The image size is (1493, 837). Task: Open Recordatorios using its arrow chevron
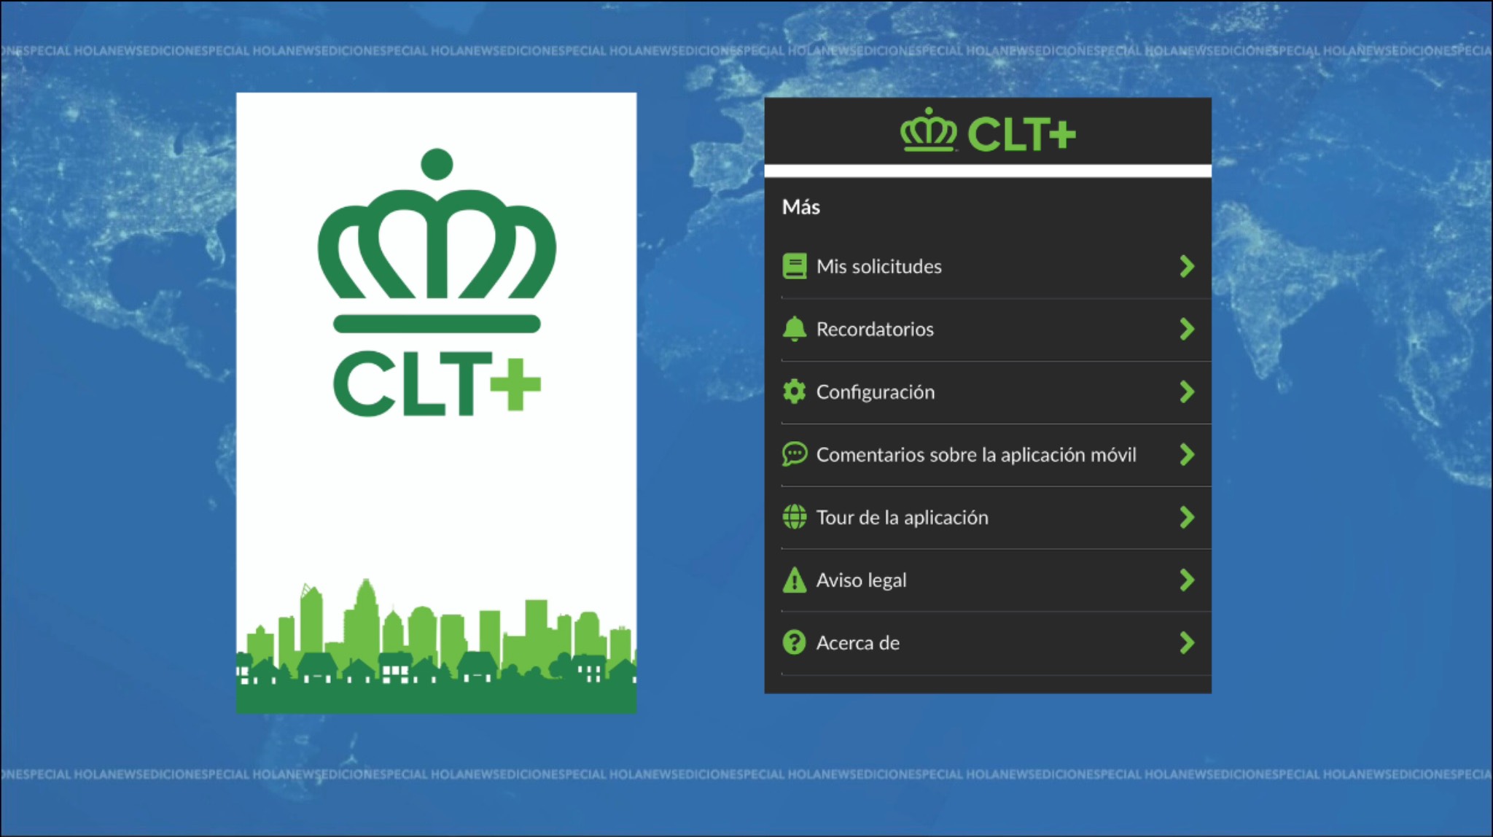click(1187, 329)
